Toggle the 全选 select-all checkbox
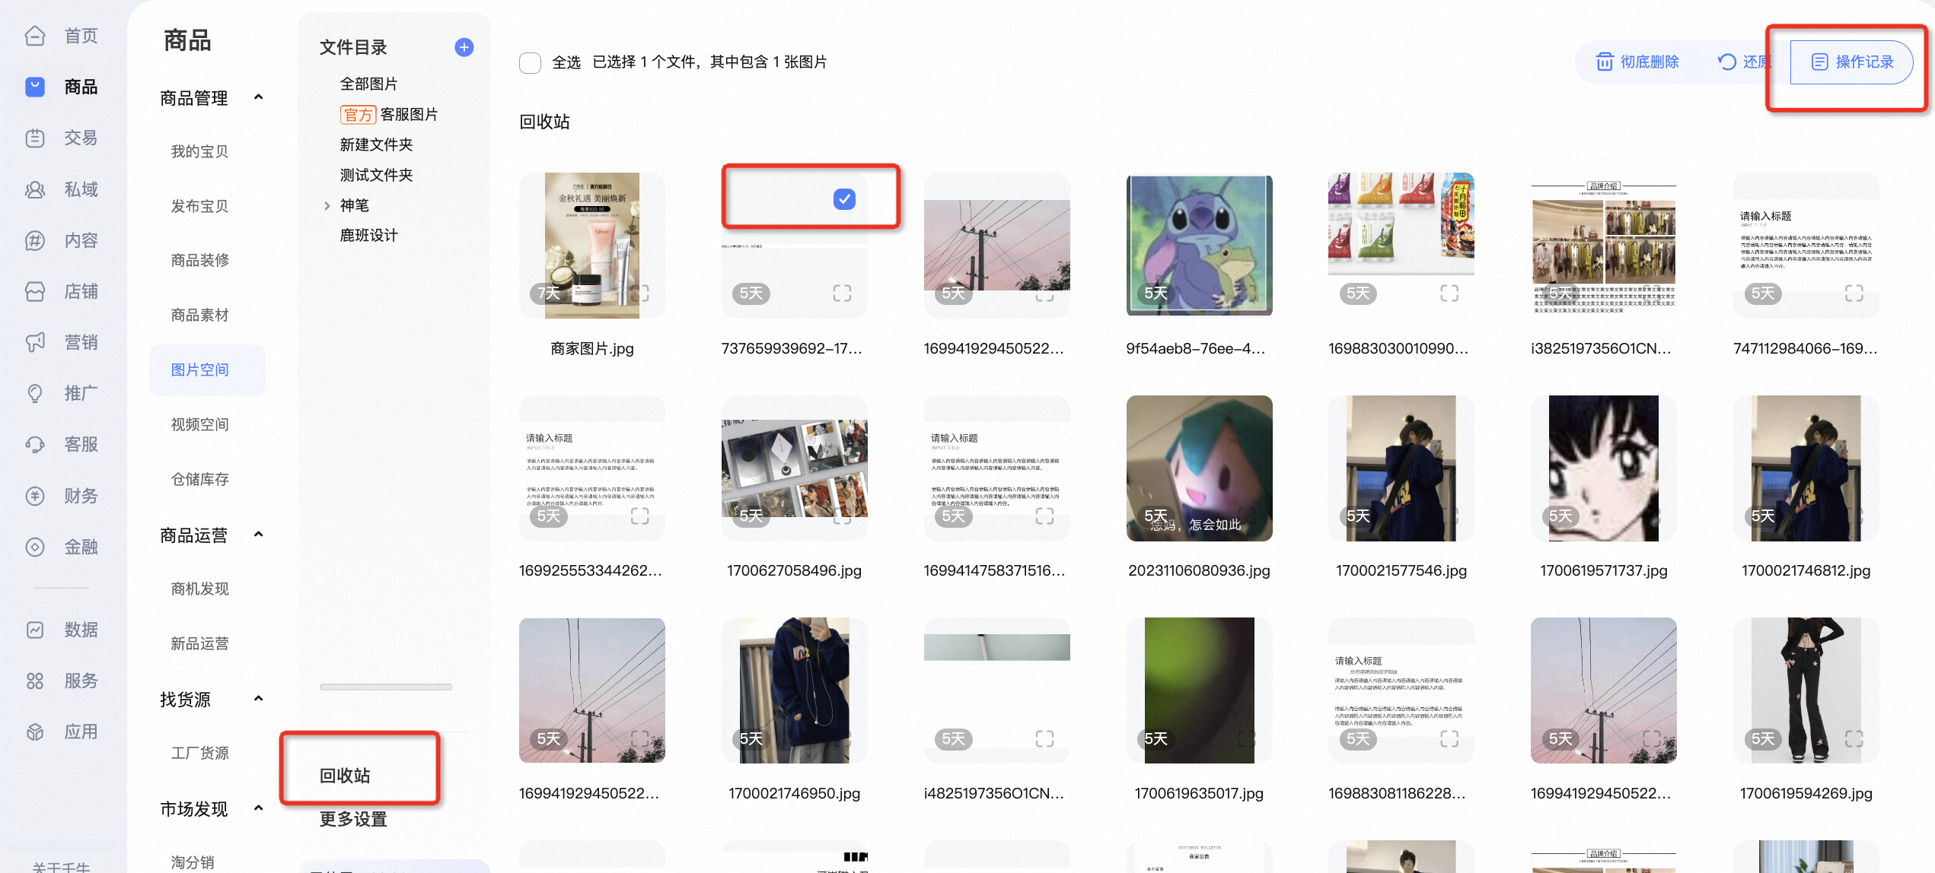The width and height of the screenshot is (1935, 873). coord(530,62)
